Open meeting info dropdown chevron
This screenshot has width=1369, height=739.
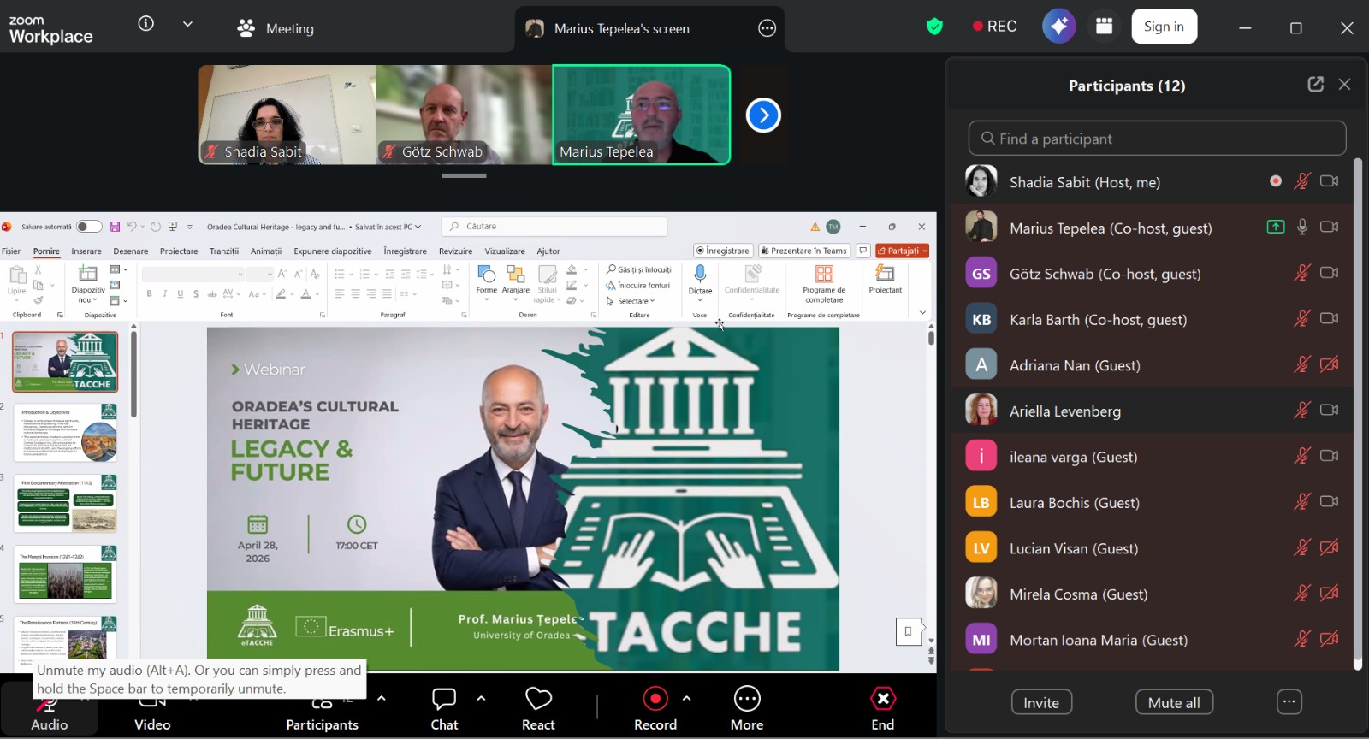[x=187, y=24]
